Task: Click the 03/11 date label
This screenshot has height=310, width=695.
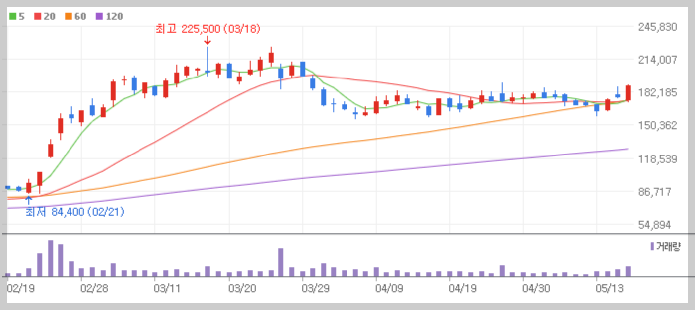Action: (x=166, y=288)
